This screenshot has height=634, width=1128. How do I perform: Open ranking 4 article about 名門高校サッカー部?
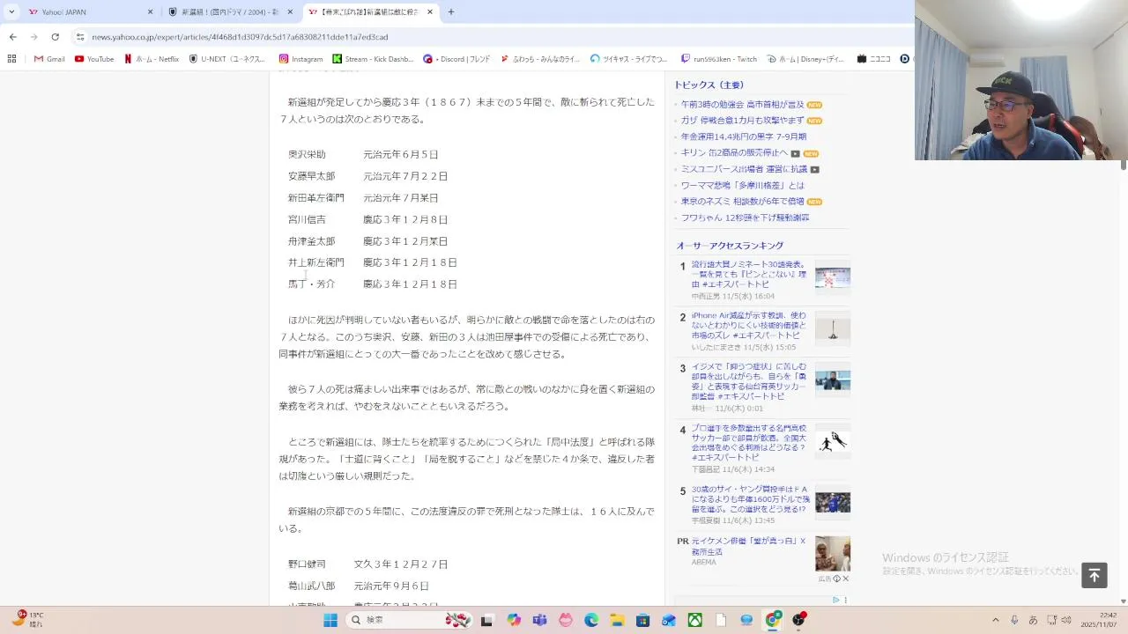(749, 443)
